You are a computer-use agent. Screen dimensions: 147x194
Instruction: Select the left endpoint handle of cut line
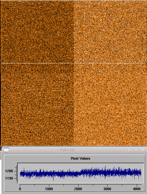(x=1, y=63)
